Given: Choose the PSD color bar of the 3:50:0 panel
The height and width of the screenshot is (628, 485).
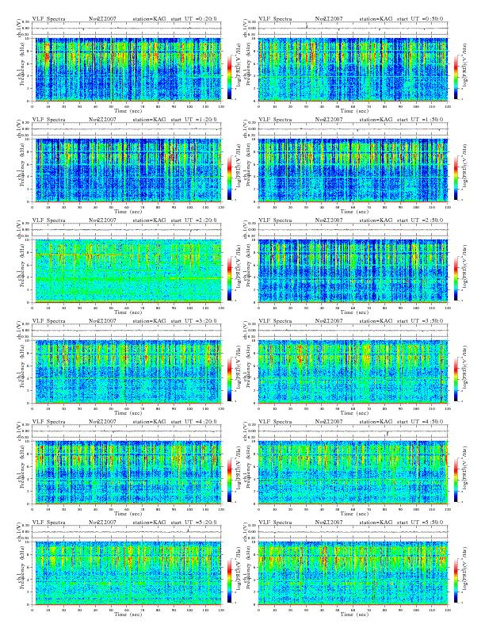Looking at the screenshot, I should click(x=456, y=379).
